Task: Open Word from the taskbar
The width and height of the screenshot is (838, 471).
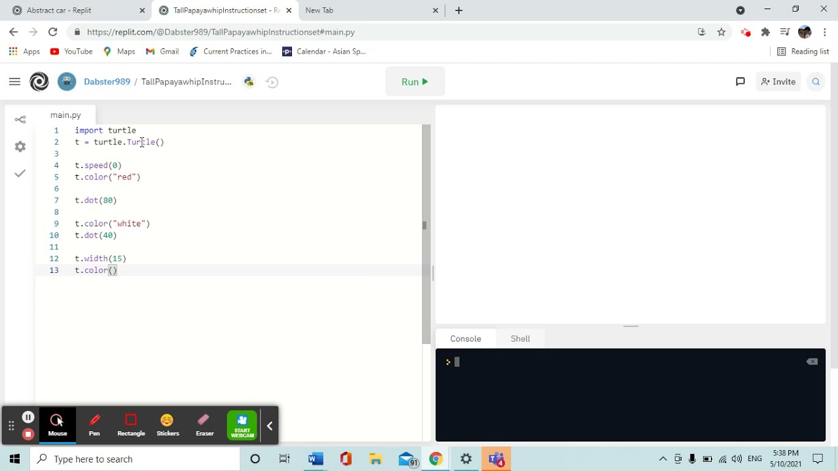Action: [x=315, y=459]
